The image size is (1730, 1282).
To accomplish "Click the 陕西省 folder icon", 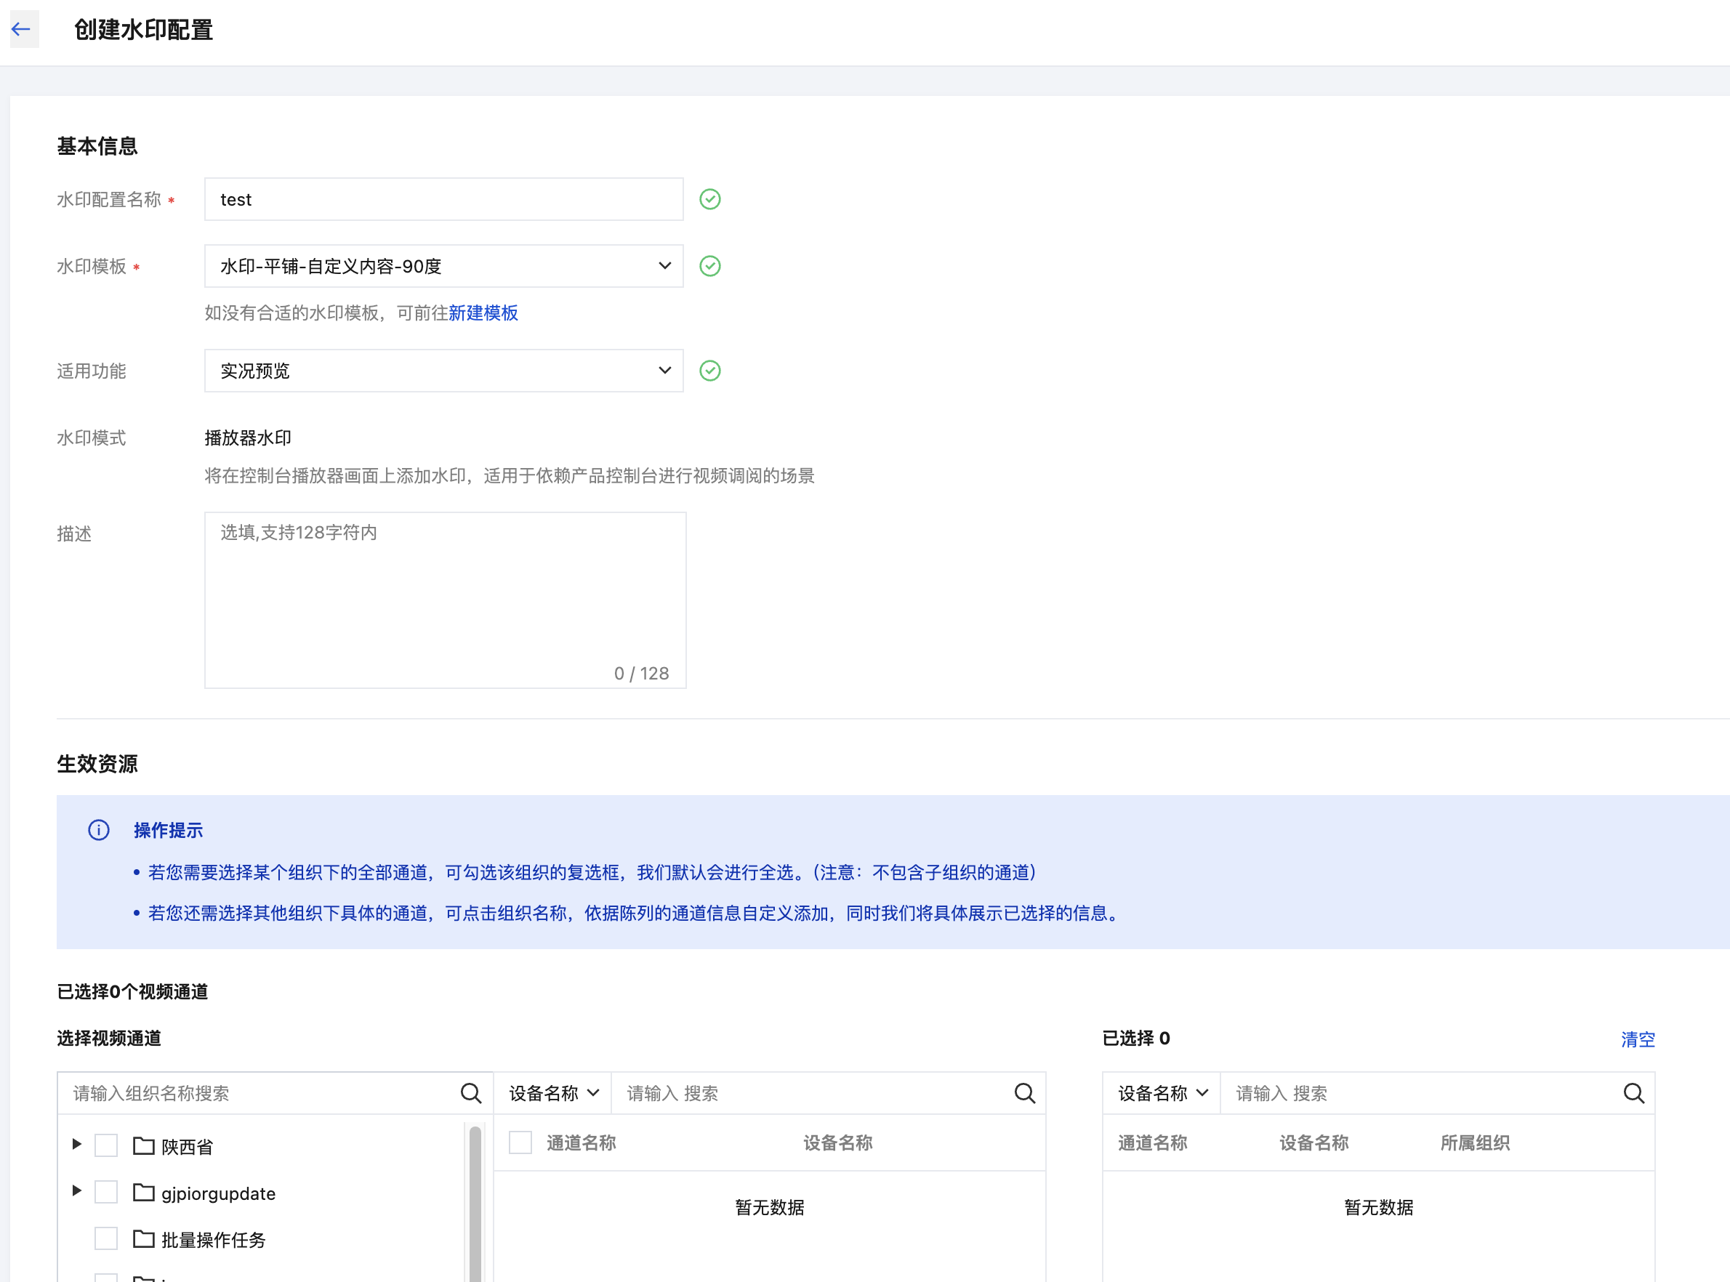I will pyautogui.click(x=144, y=1145).
